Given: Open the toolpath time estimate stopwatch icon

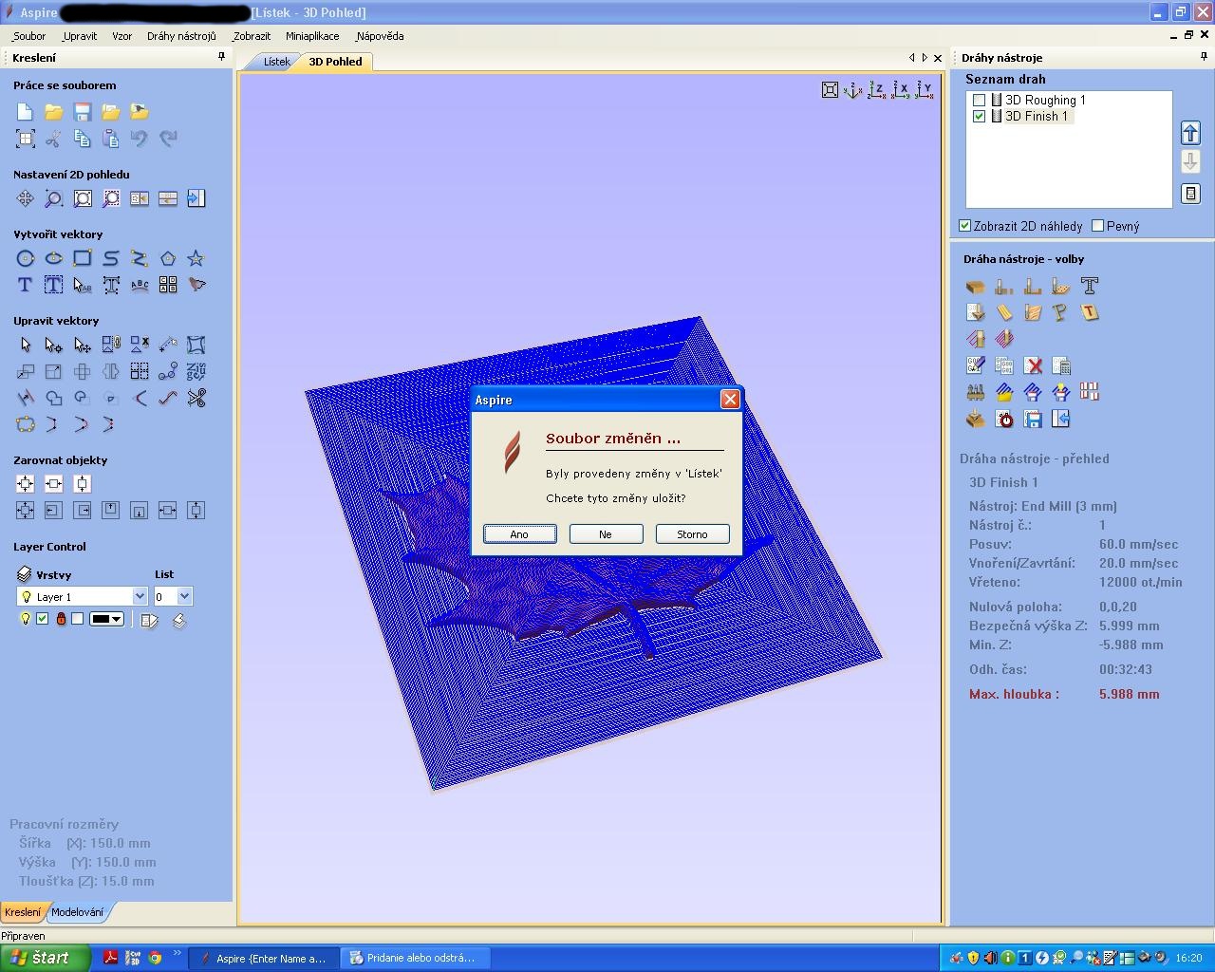Looking at the screenshot, I should (1004, 419).
